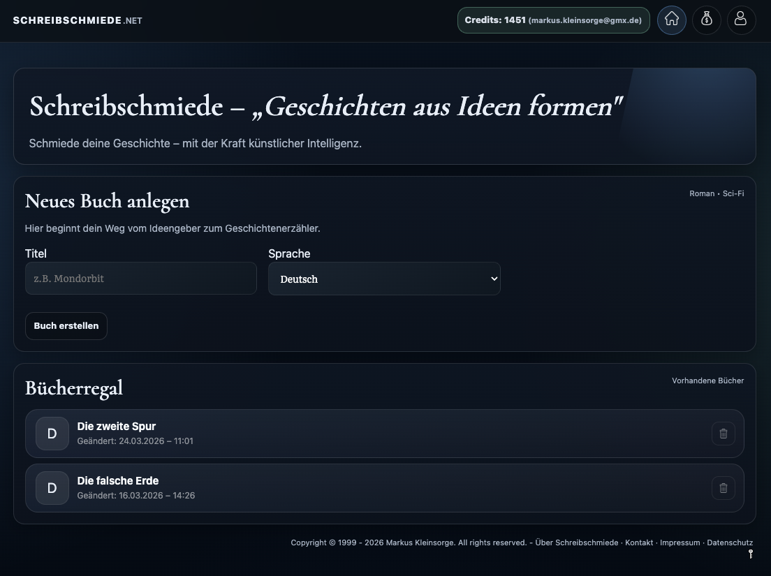Open the credits money bag icon
The width and height of the screenshot is (771, 576).
click(706, 20)
